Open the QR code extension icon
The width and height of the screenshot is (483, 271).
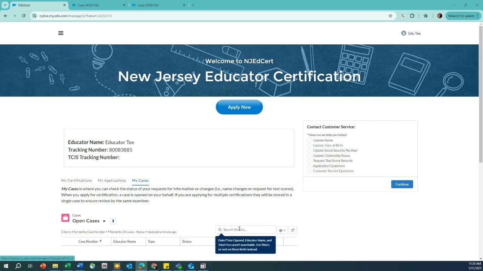click(403, 16)
